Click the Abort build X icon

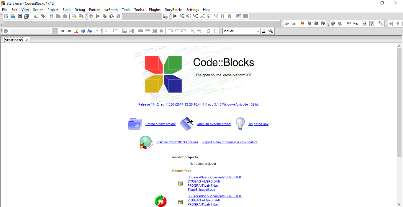pyautogui.click(x=118, y=16)
